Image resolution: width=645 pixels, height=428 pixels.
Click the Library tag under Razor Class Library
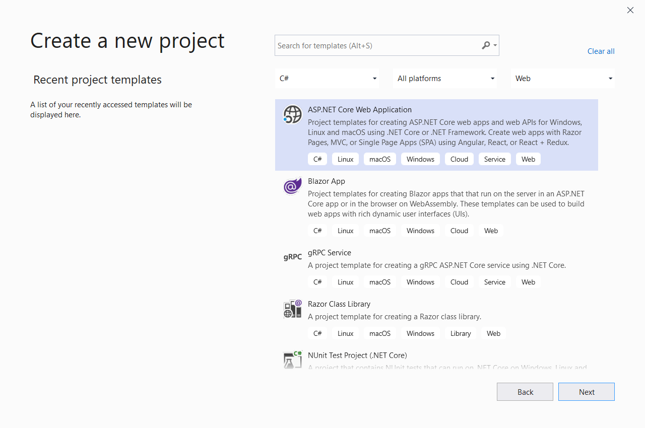(x=460, y=333)
